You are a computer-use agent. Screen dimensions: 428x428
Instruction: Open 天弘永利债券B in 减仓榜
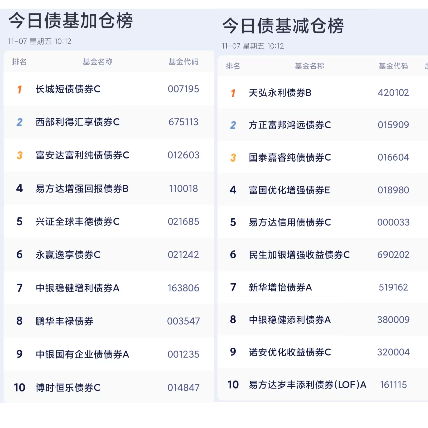pos(323,93)
